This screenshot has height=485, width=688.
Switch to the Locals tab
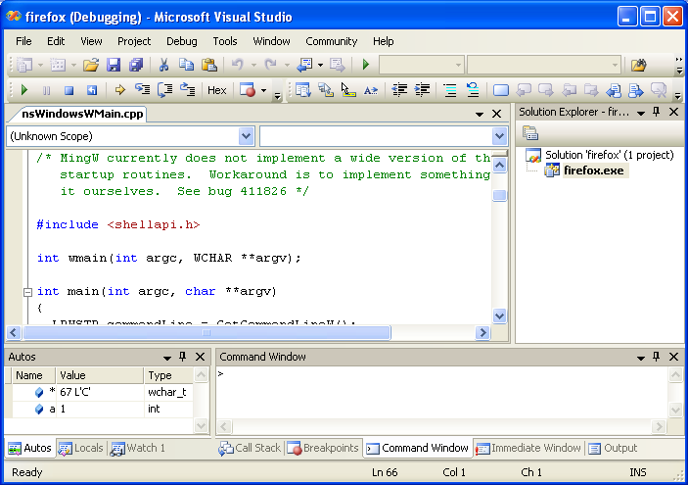(81, 448)
